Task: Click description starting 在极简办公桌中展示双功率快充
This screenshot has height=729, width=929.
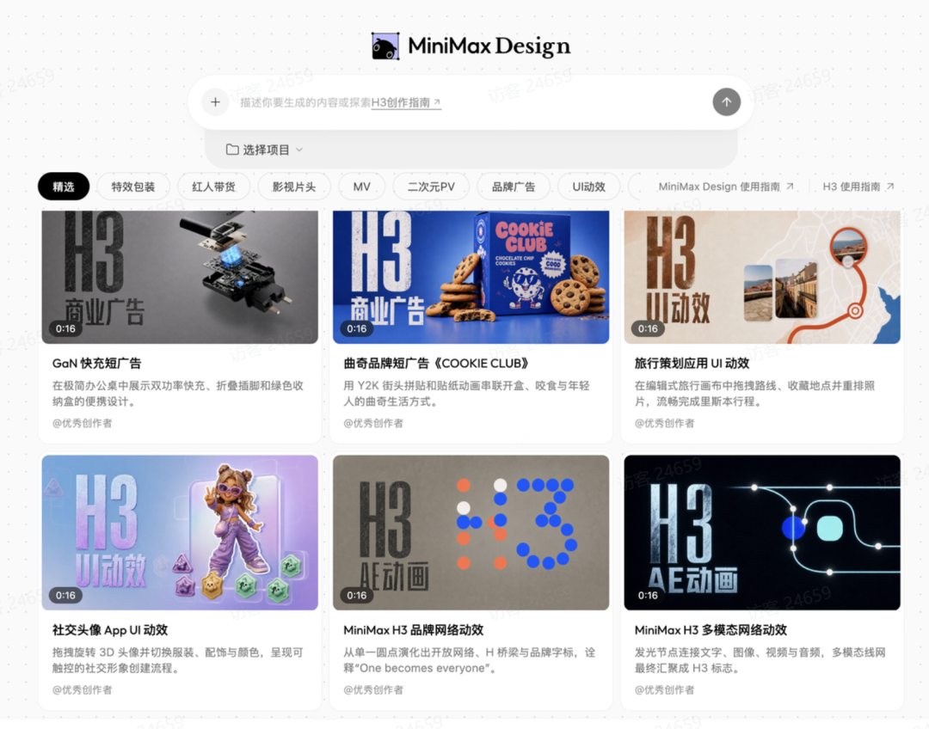Action: coord(178,393)
